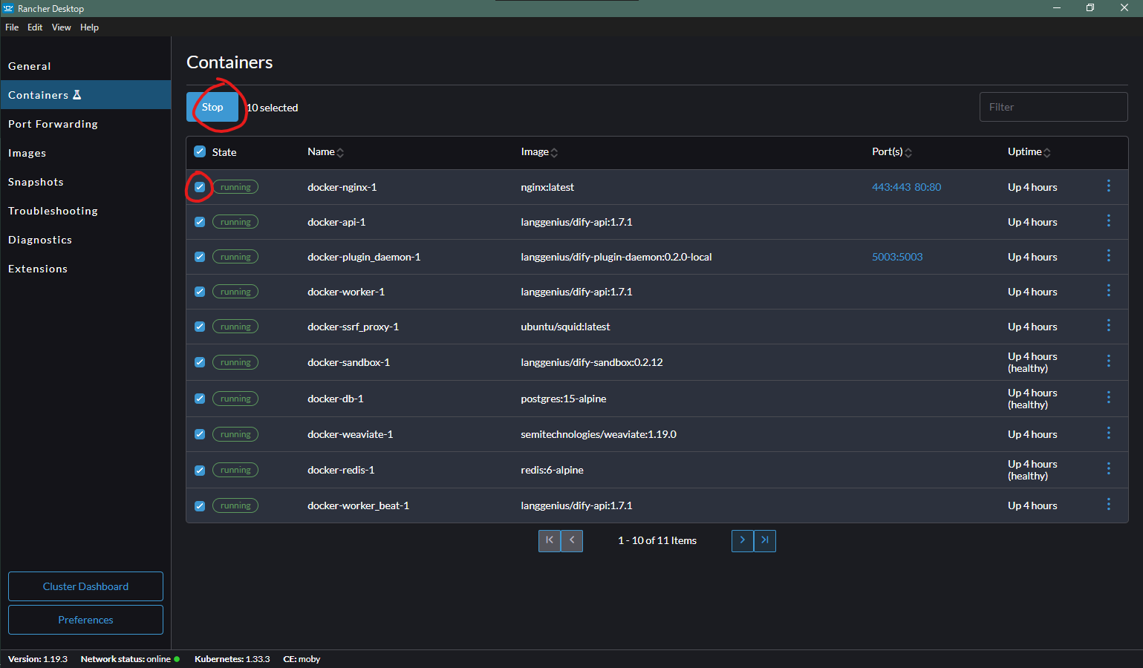This screenshot has width=1143, height=668.
Task: Go to previous page of containers
Action: coord(572,540)
